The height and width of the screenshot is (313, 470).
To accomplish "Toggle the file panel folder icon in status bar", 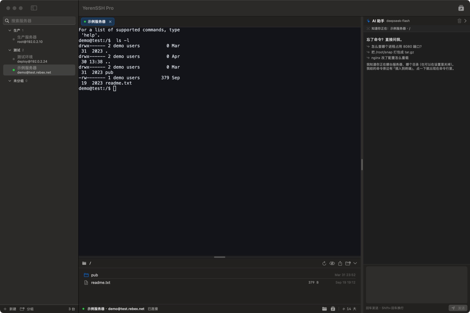I will [x=324, y=309].
